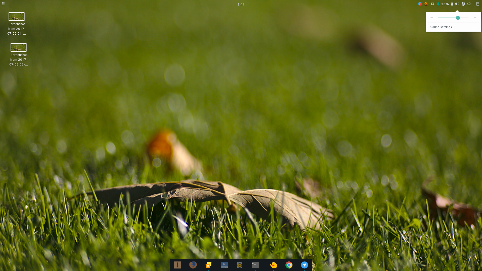482x271 pixels.
Task: Click the battery charging icon
Action: 452,4
